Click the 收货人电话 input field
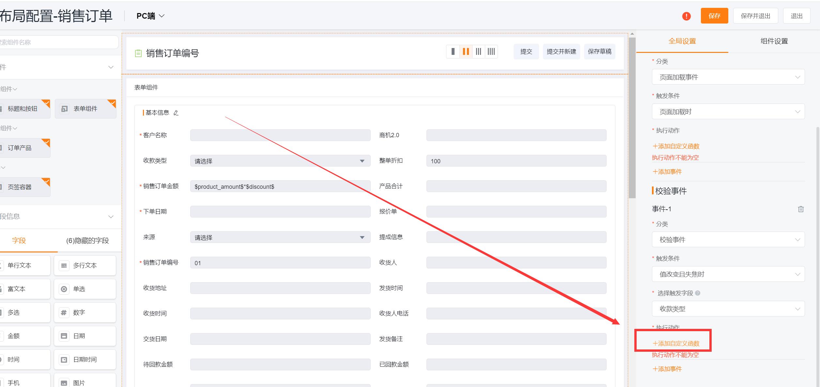Viewport: 820px width, 387px height. (516, 314)
